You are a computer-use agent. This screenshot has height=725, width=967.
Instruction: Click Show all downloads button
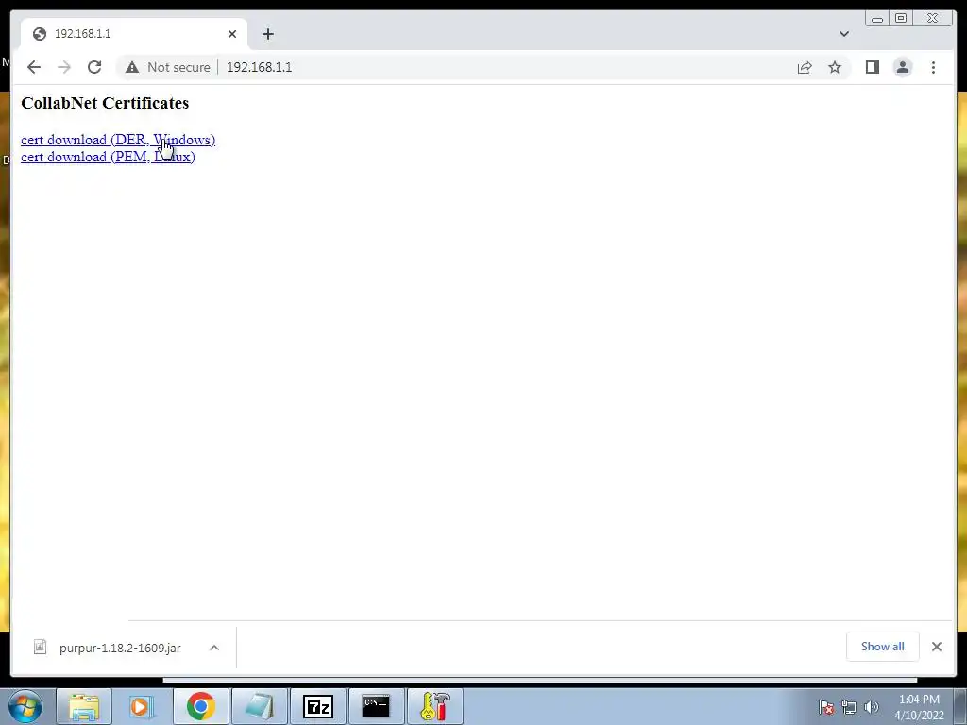(x=883, y=647)
